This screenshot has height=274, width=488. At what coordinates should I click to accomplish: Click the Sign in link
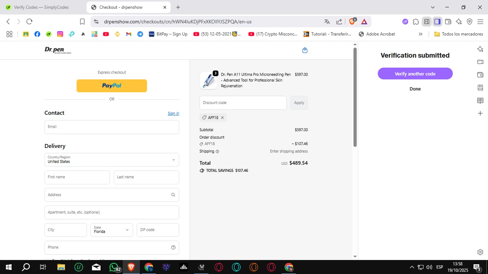[x=173, y=113]
